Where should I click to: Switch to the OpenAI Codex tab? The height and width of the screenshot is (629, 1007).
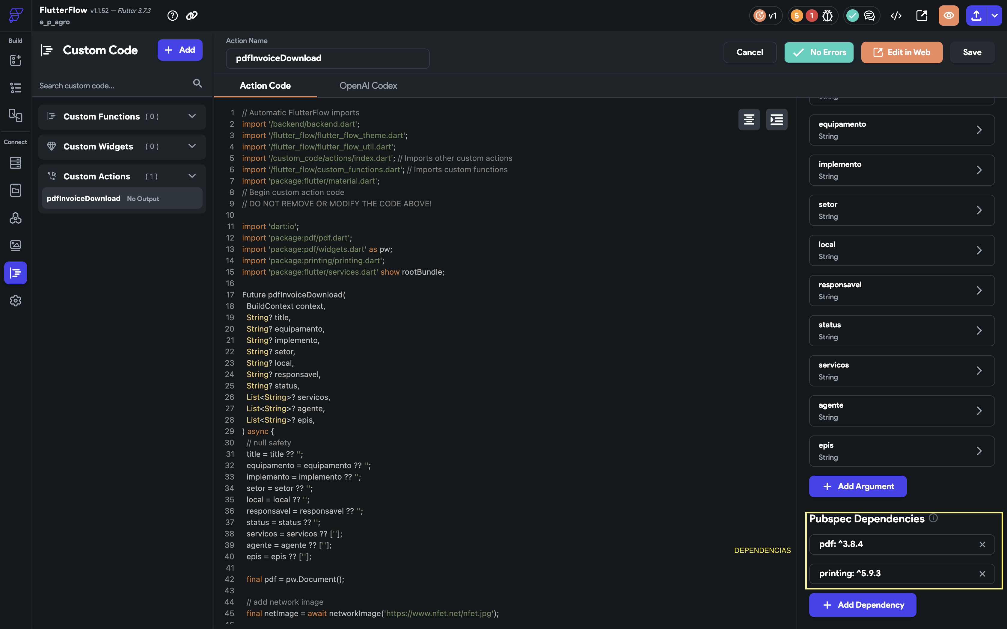coord(368,86)
